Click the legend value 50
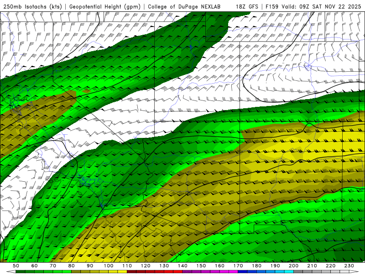365x274 pixels. pyautogui.click(x=16, y=266)
